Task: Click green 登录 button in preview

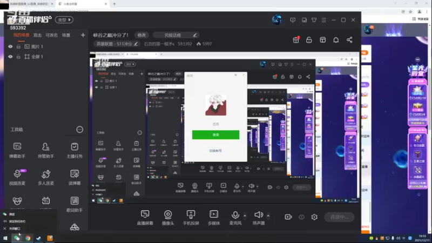Action: click(x=215, y=134)
